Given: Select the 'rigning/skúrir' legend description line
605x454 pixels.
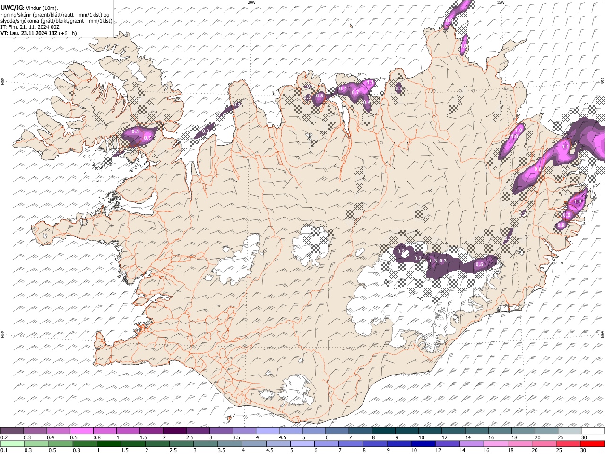Looking at the screenshot, I should tap(54, 15).
